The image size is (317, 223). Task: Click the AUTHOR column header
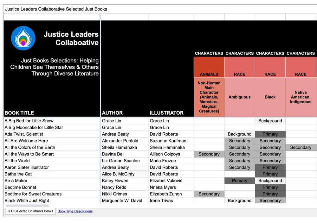tap(112, 113)
